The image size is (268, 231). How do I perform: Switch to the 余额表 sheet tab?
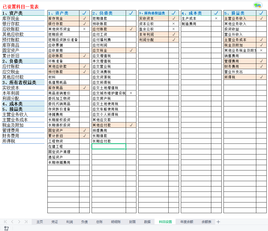click(x=206, y=222)
